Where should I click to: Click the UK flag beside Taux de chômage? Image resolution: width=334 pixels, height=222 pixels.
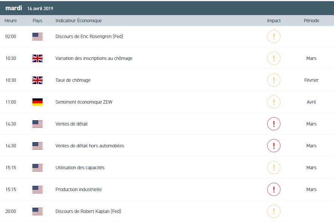(37, 80)
